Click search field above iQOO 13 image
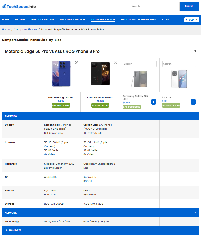 pyautogui.click(x=179, y=64)
